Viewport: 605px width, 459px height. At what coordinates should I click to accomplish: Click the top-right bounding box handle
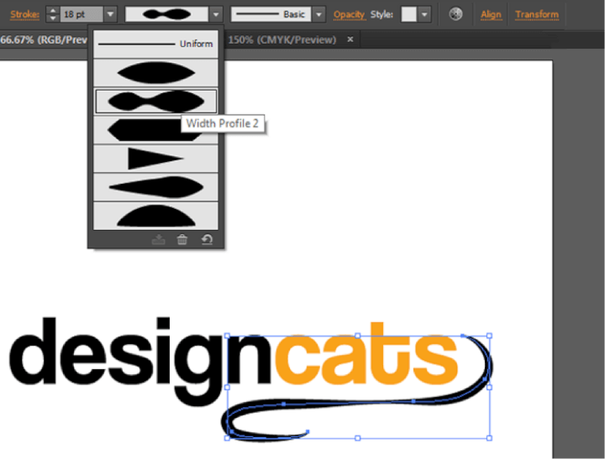tap(489, 336)
